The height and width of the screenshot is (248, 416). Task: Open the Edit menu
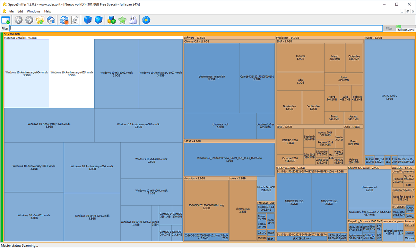click(x=20, y=11)
